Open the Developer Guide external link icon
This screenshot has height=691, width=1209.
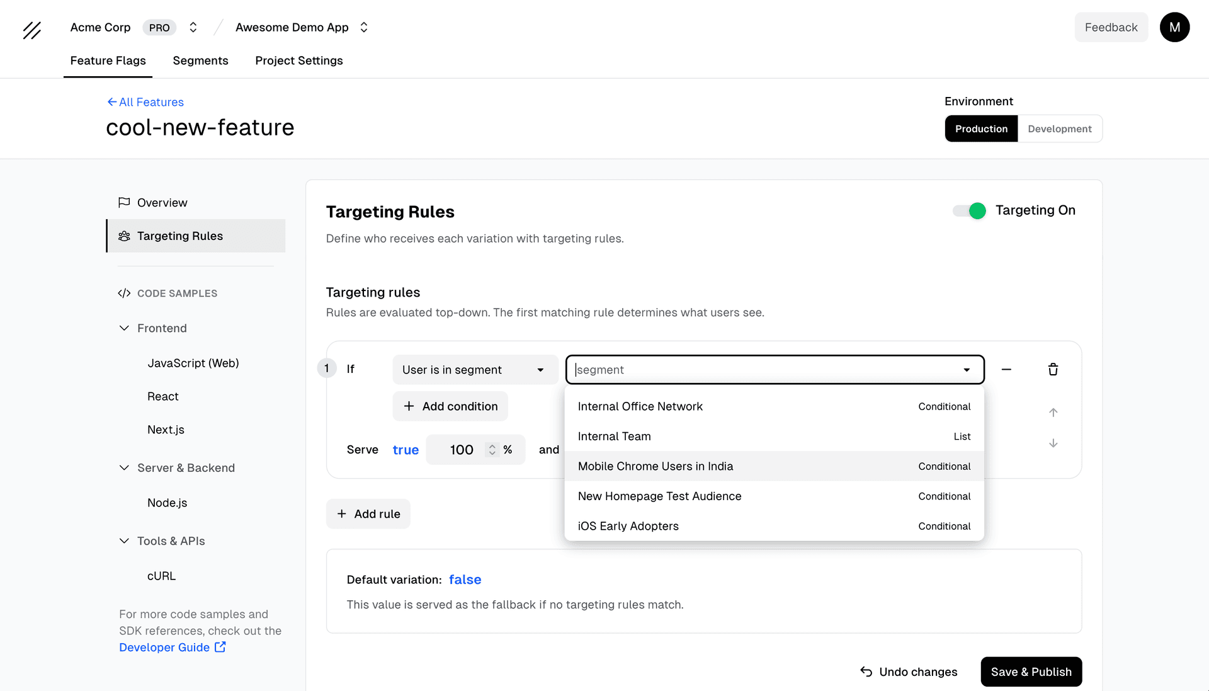tap(220, 646)
